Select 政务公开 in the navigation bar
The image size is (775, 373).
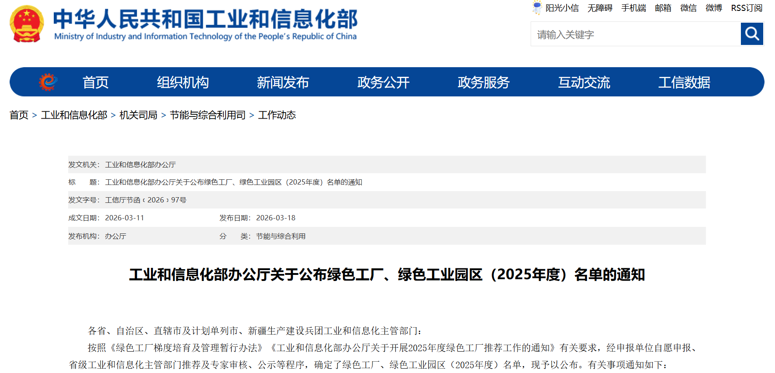point(383,82)
